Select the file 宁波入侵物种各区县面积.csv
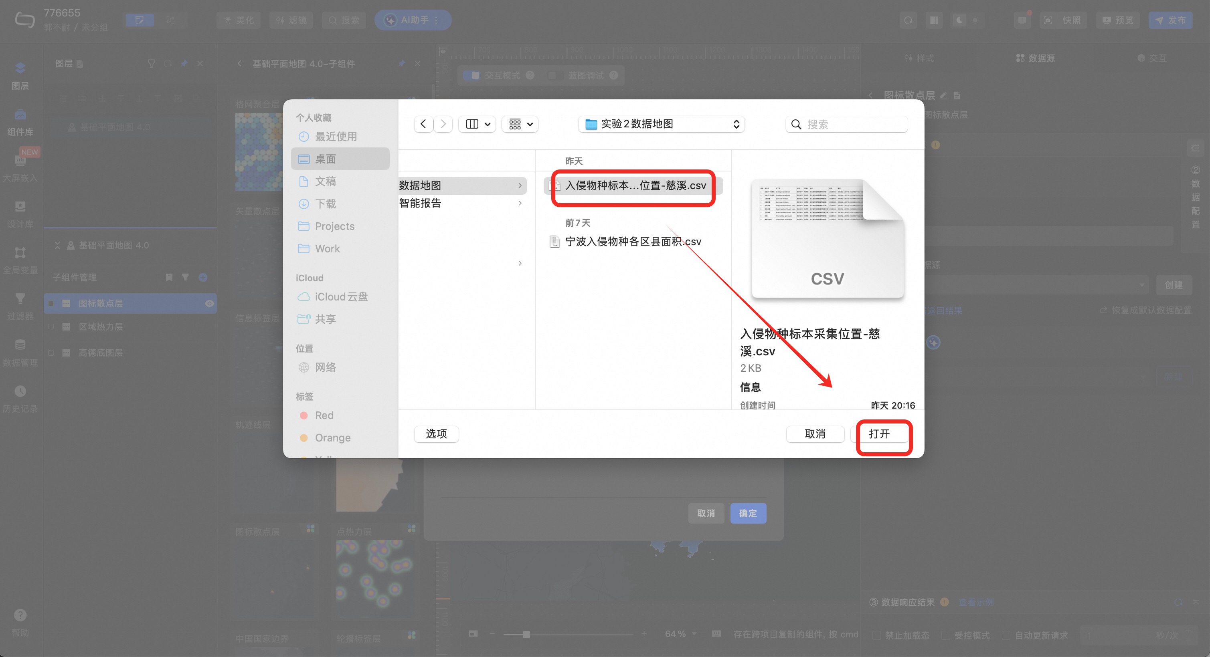 click(632, 242)
